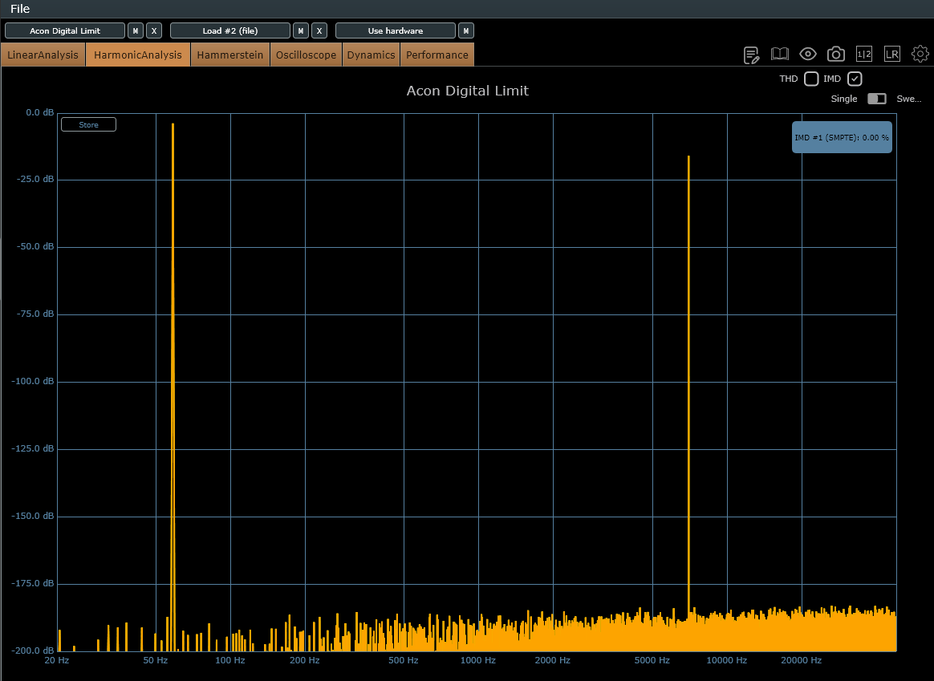
Task: Toggle the eye visibility icon
Action: click(x=808, y=55)
